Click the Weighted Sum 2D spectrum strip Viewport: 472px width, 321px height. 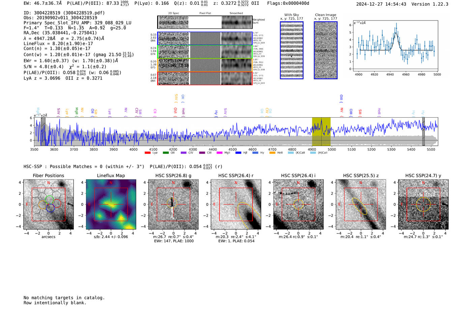tap(205, 22)
